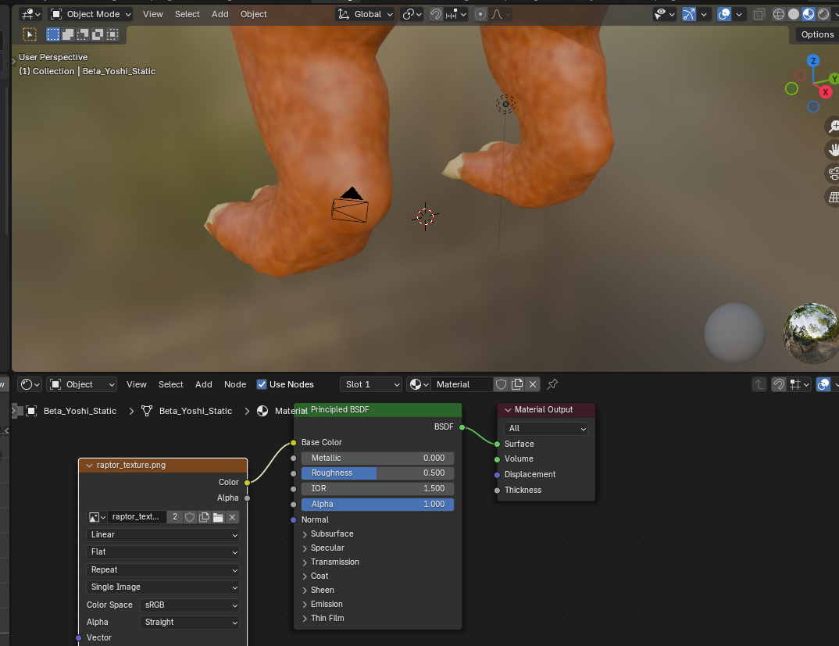The image size is (839, 646).
Task: Open the Linear interpolation dropdown
Action: click(x=162, y=534)
